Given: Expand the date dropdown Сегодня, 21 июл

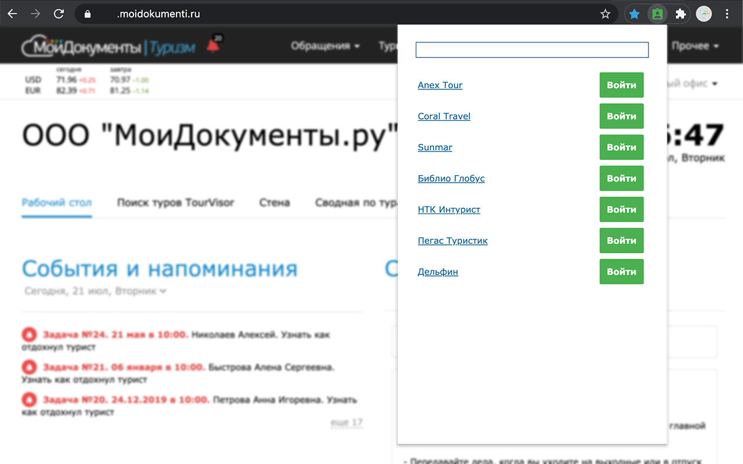Looking at the screenshot, I should [x=96, y=291].
